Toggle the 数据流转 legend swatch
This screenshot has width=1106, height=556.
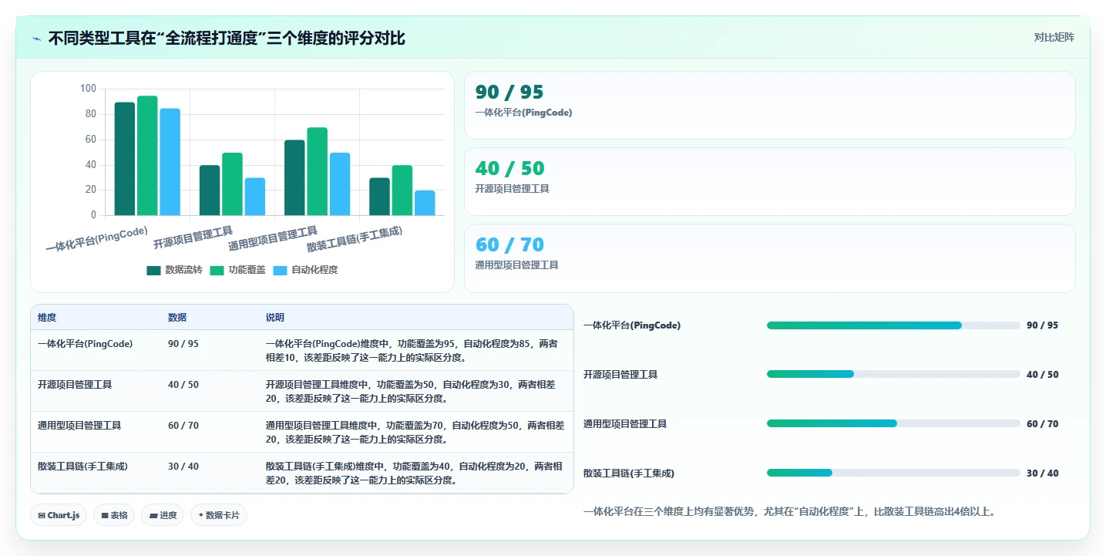(153, 270)
